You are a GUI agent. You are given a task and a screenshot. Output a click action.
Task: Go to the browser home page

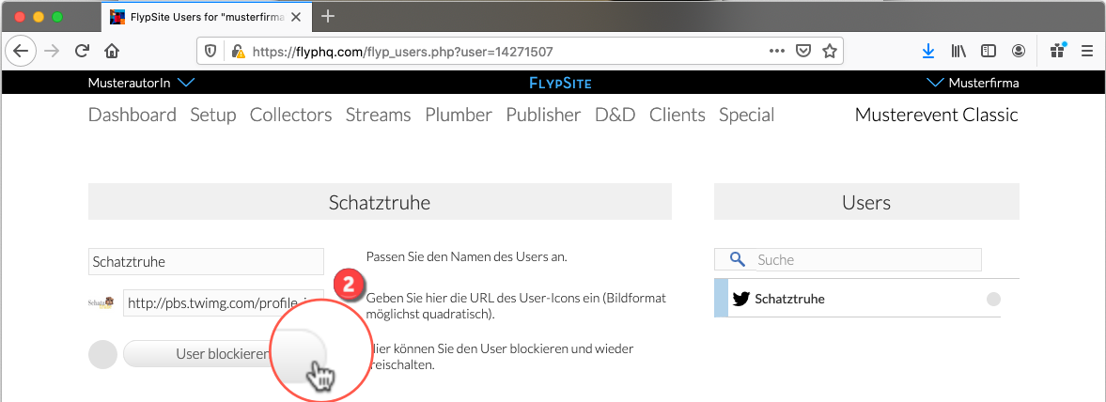tap(111, 51)
